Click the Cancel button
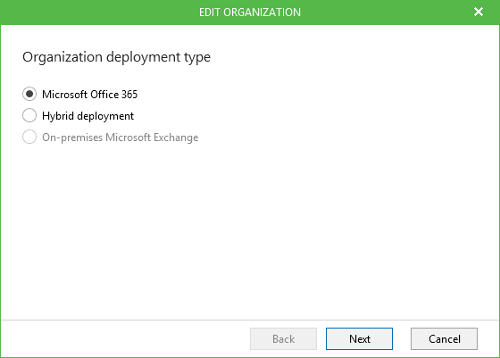 pos(444,339)
